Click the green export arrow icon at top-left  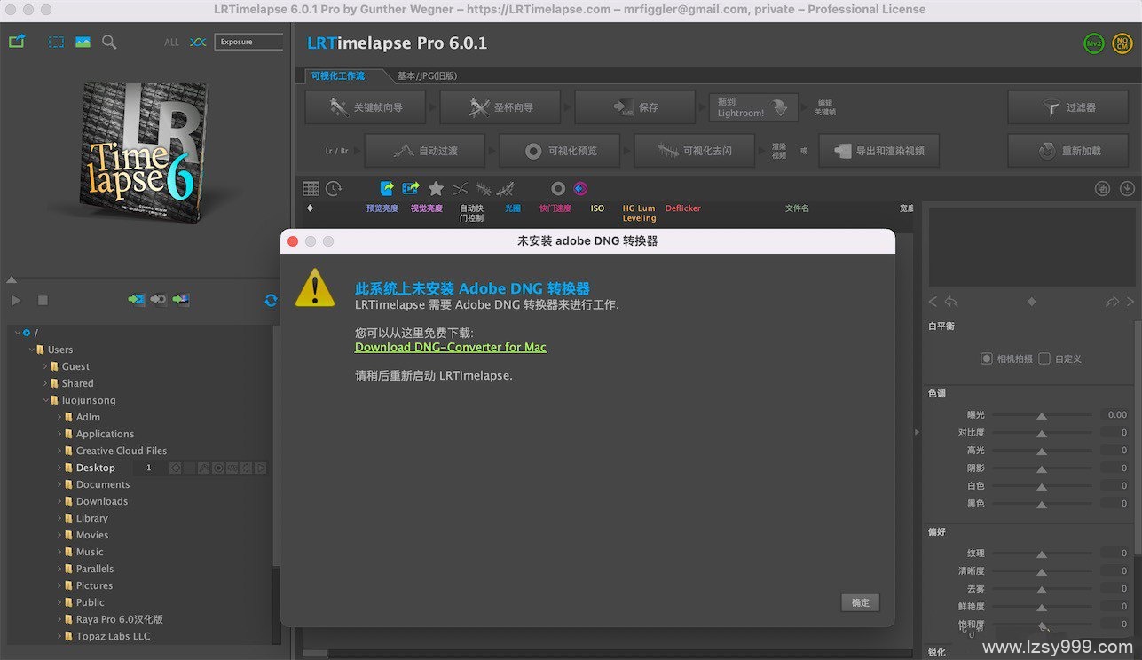(16, 42)
